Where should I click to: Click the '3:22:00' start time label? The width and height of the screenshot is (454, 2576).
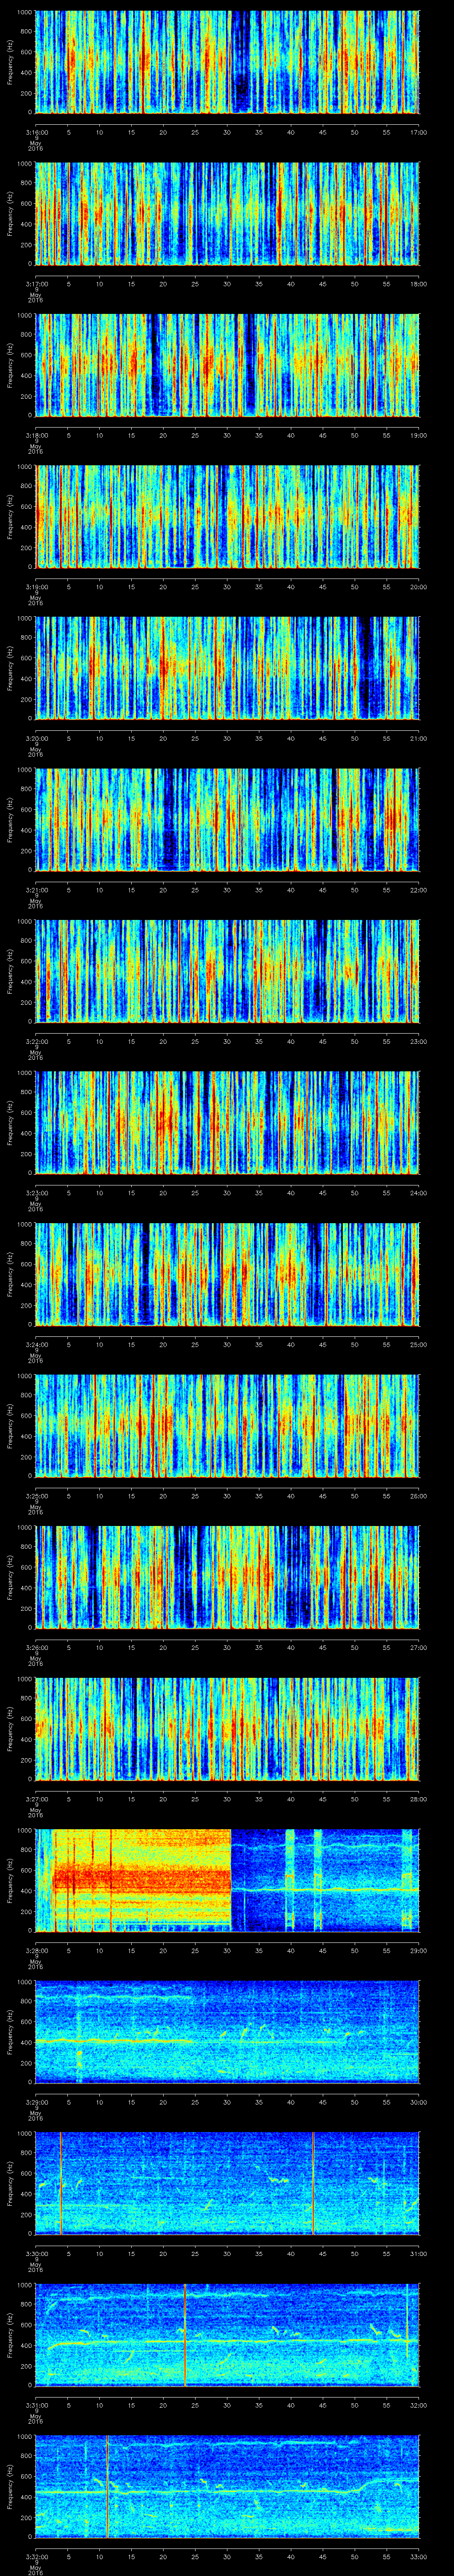(x=36, y=1041)
